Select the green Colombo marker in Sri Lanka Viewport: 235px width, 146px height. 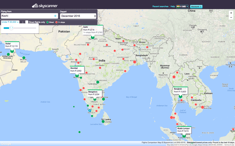click(103, 122)
